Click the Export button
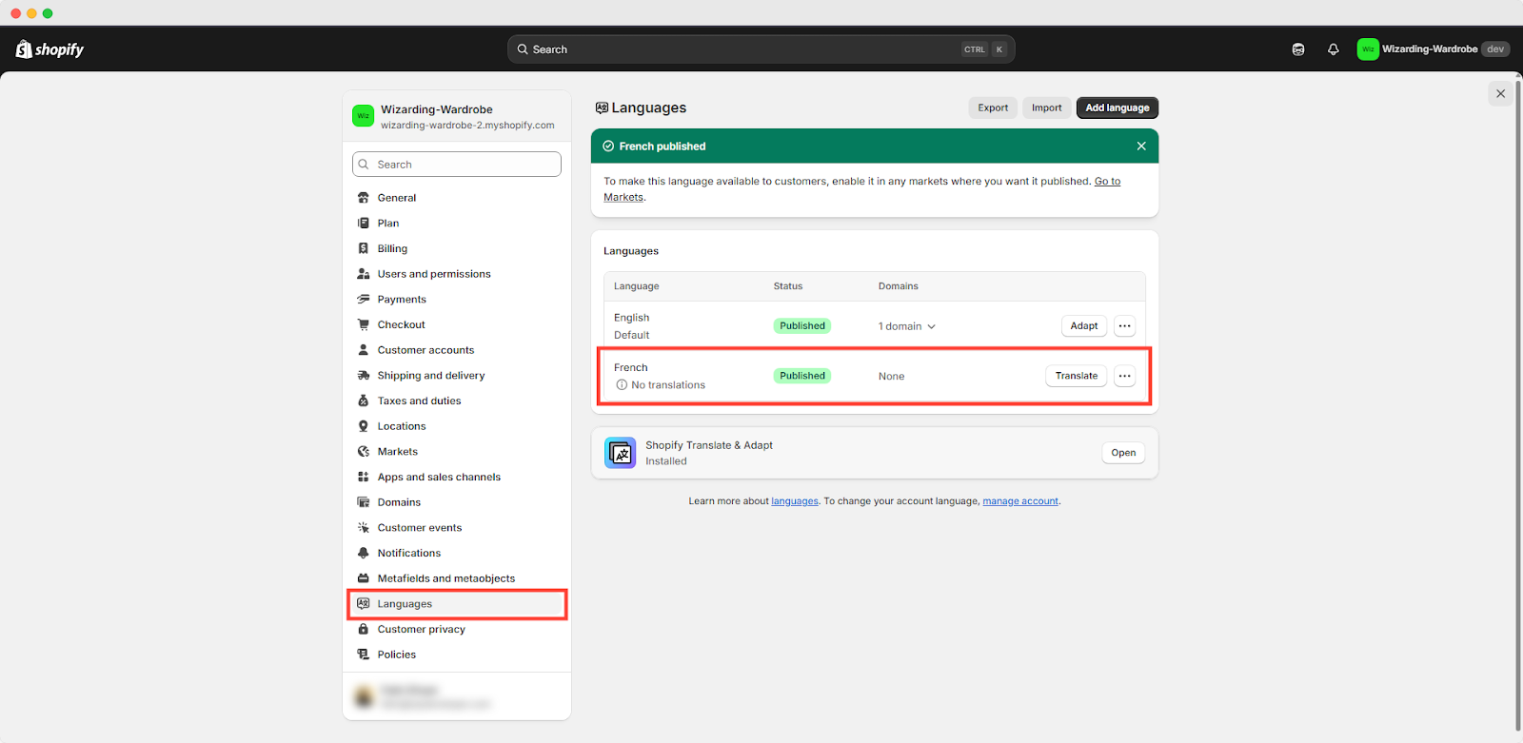 coord(993,108)
